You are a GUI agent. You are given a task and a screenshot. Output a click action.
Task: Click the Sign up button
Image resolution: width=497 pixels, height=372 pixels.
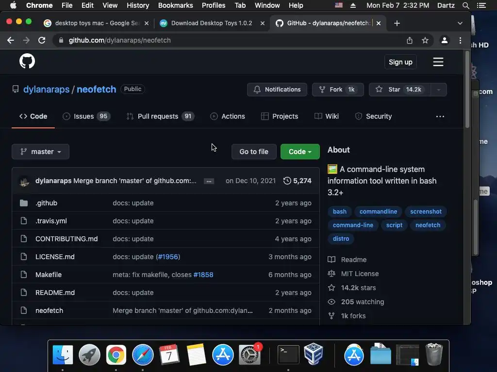[400, 62]
